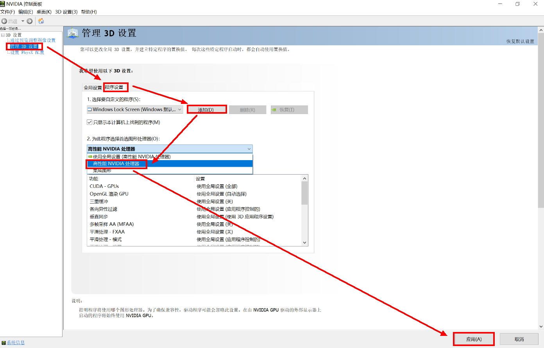Select the 平滑处理 - 模式 row
Image resolution: width=544 pixels, height=348 pixels.
coord(194,239)
